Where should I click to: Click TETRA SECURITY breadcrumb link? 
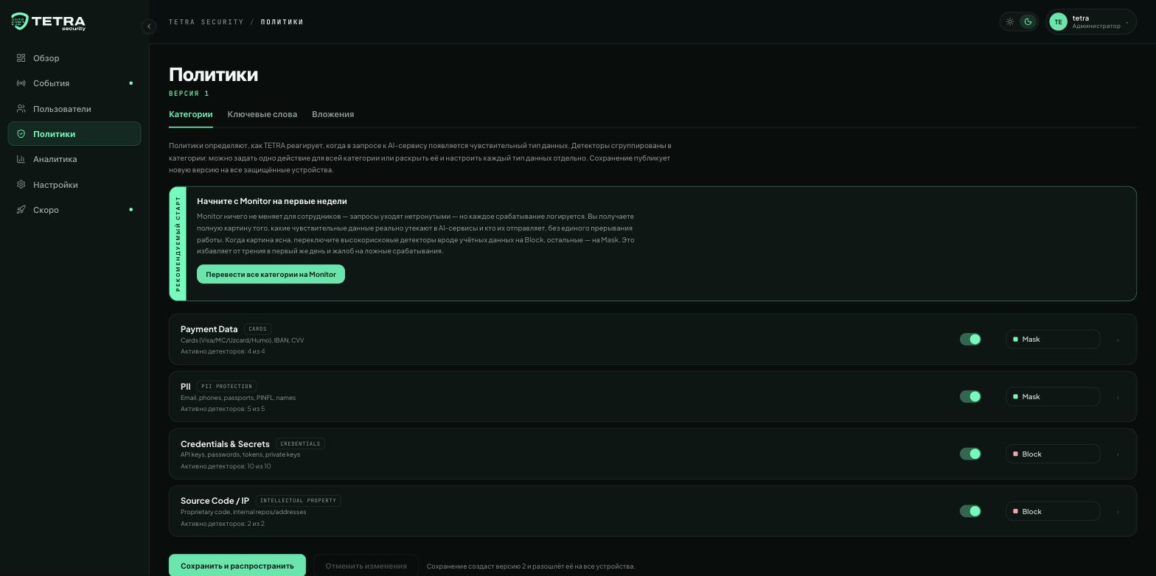206,22
